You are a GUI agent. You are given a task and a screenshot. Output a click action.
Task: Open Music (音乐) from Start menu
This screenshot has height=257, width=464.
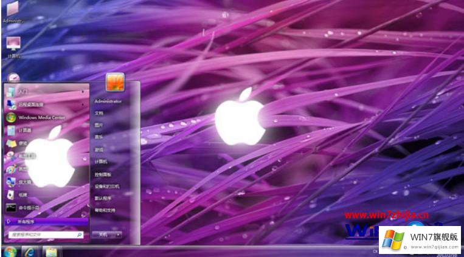pyautogui.click(x=99, y=137)
